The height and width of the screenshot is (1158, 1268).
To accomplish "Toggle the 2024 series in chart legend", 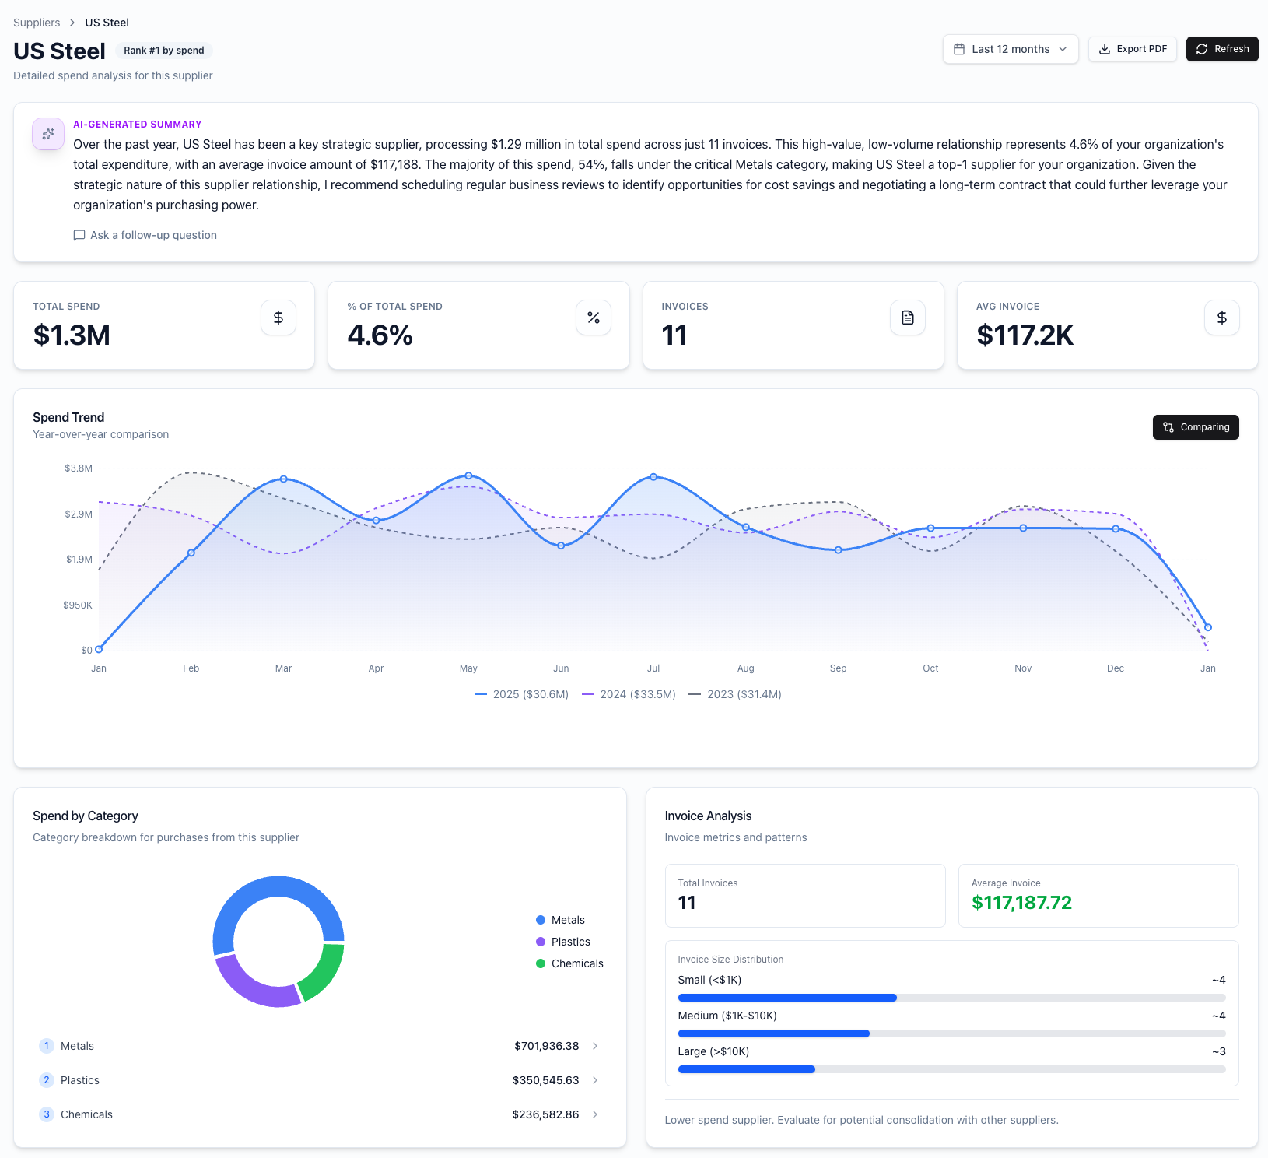I will (629, 693).
